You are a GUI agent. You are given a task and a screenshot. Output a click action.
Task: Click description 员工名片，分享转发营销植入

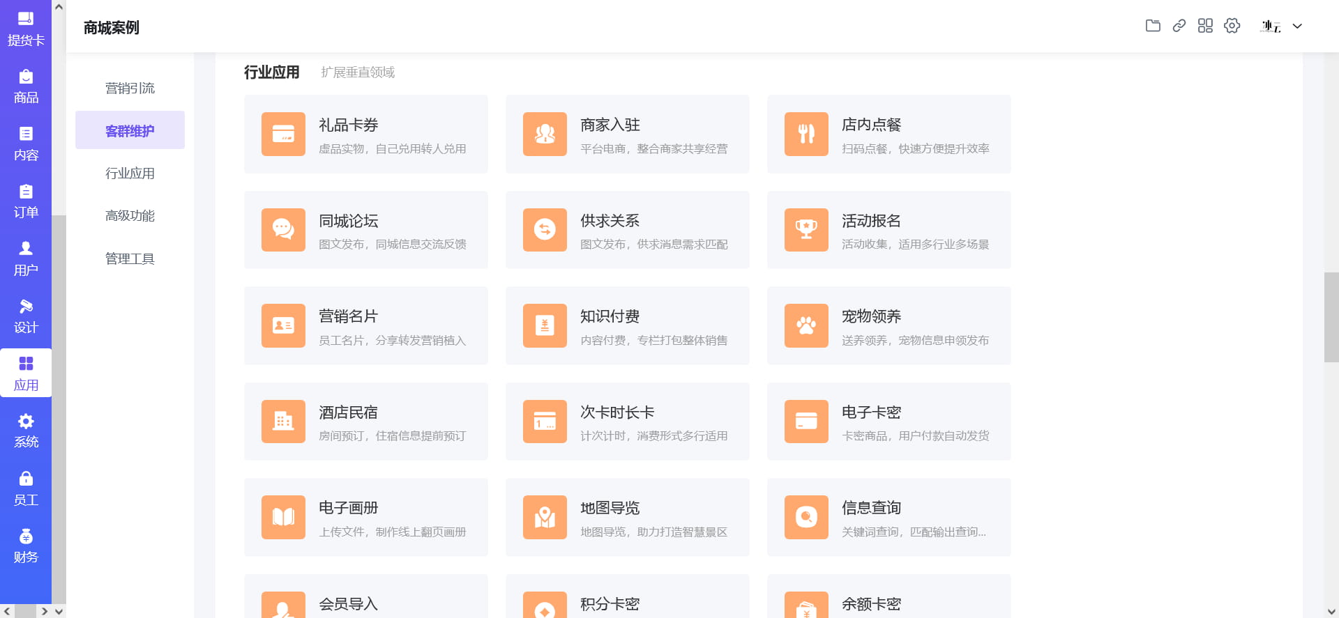coord(393,340)
